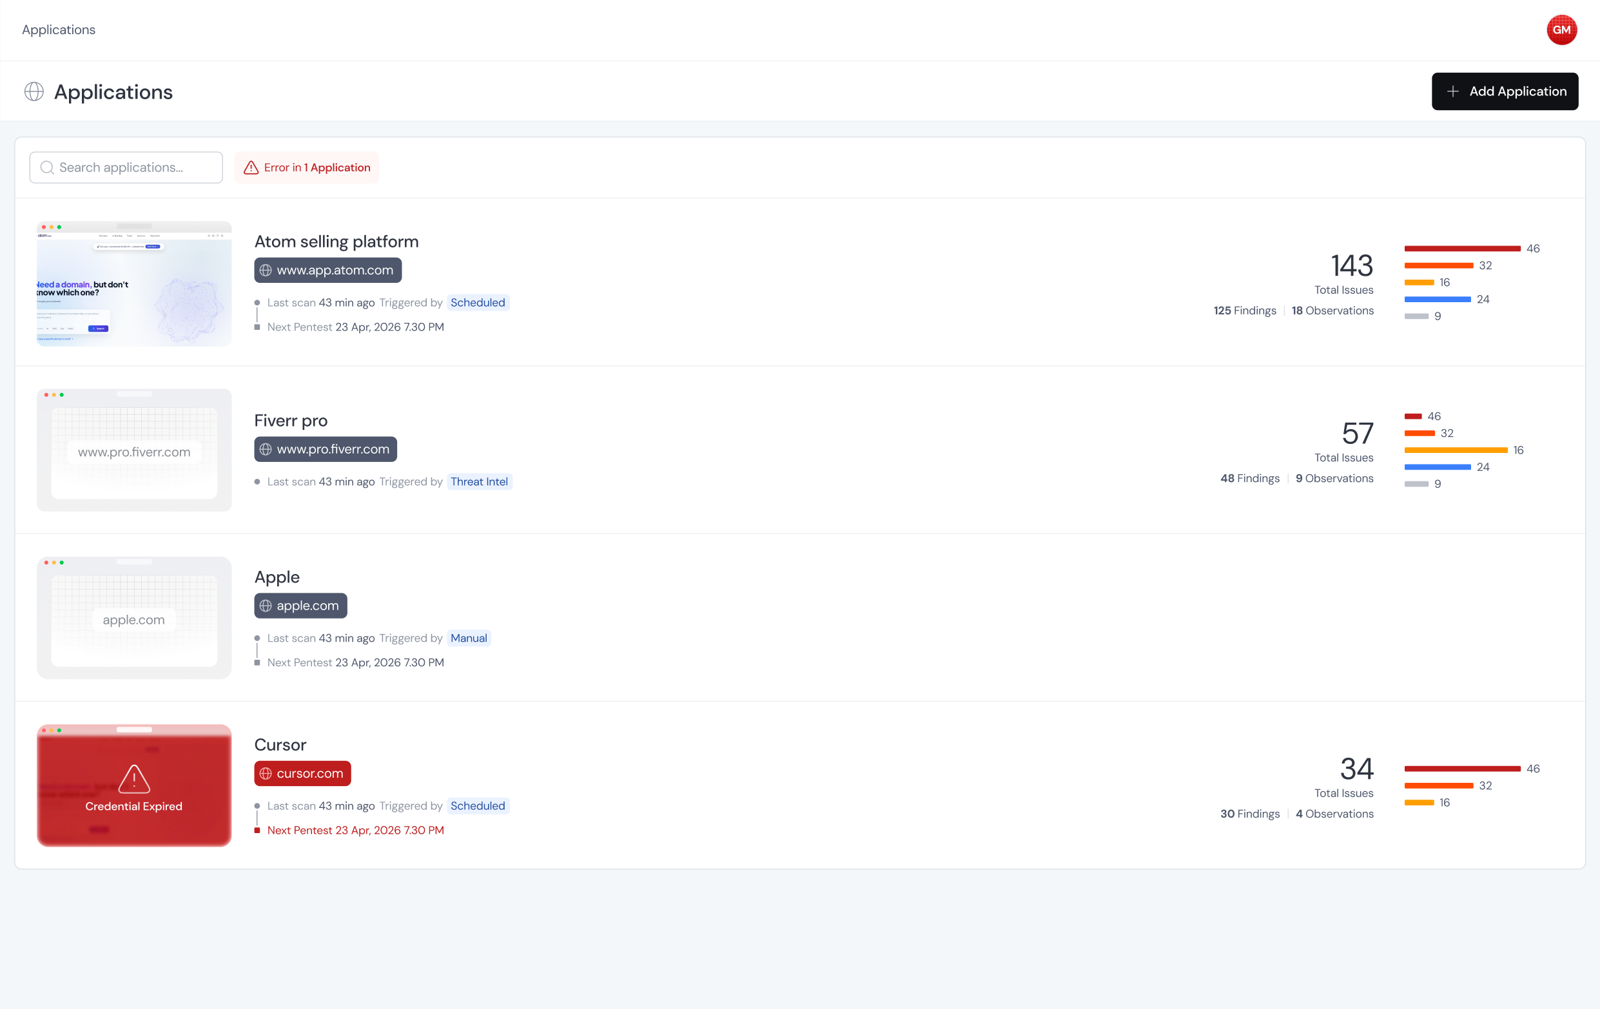Click Fiverr's blue 24 severity bar
The image size is (1600, 1009).
(x=1438, y=468)
